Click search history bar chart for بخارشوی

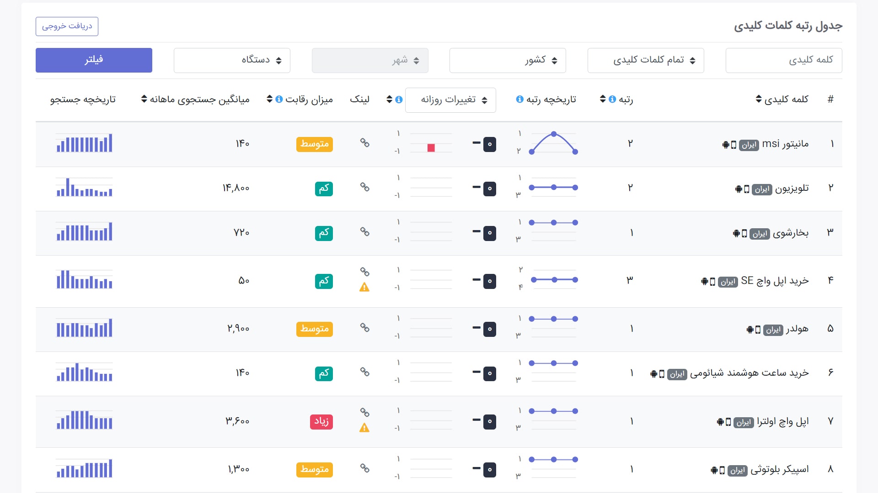pyautogui.click(x=84, y=231)
